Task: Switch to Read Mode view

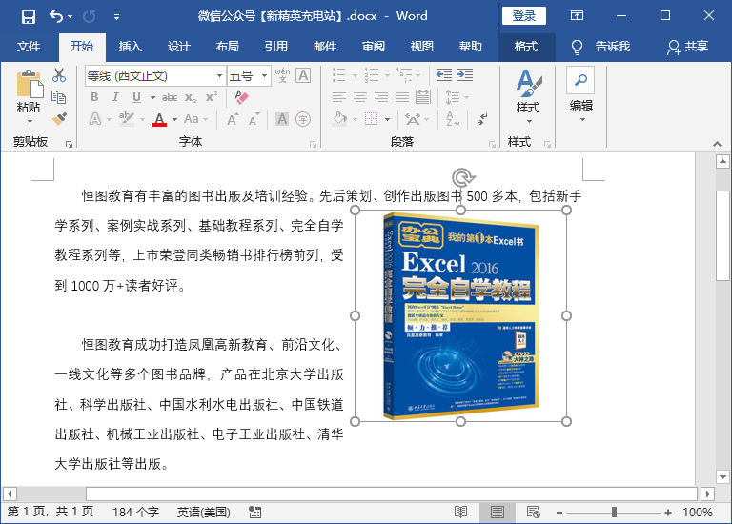Action: [460, 513]
